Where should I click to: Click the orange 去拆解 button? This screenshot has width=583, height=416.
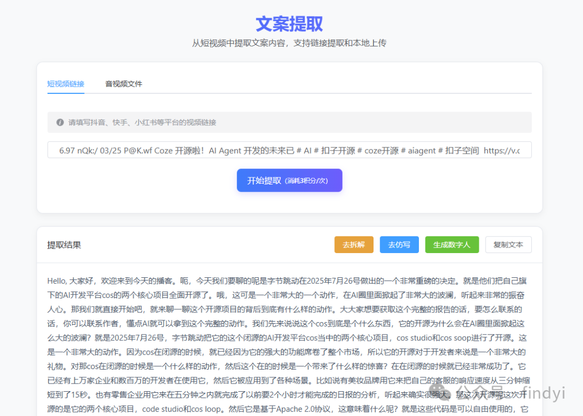pos(354,244)
